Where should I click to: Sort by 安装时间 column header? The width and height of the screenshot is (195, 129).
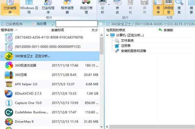tap(65, 30)
